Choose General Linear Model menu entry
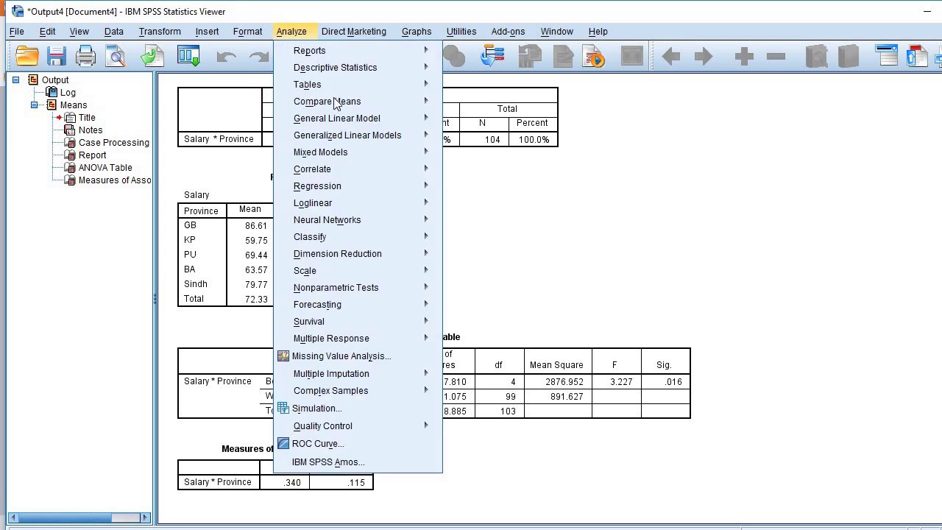 click(358, 118)
